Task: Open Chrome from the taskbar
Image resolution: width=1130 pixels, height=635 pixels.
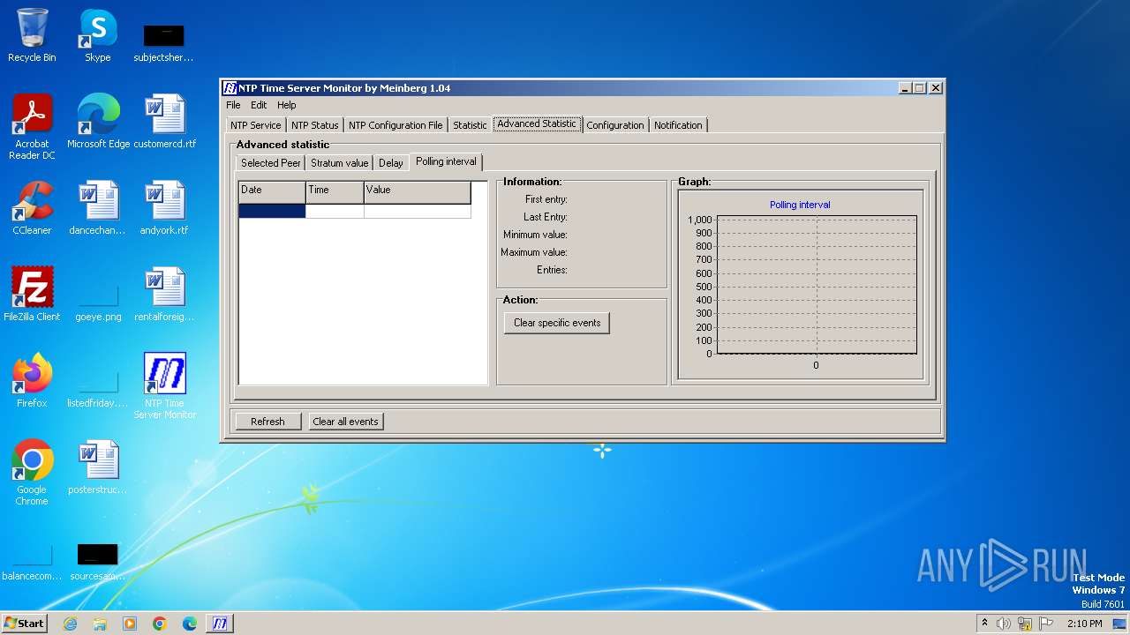Action: tap(160, 624)
